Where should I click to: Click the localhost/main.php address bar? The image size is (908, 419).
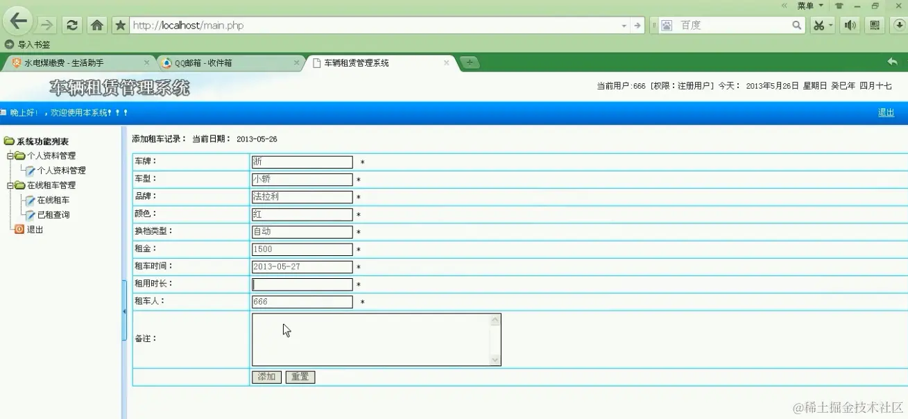point(375,26)
